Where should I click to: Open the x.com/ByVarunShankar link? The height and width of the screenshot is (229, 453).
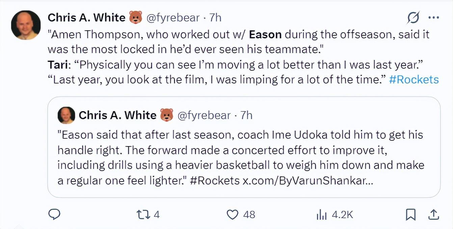(x=308, y=181)
